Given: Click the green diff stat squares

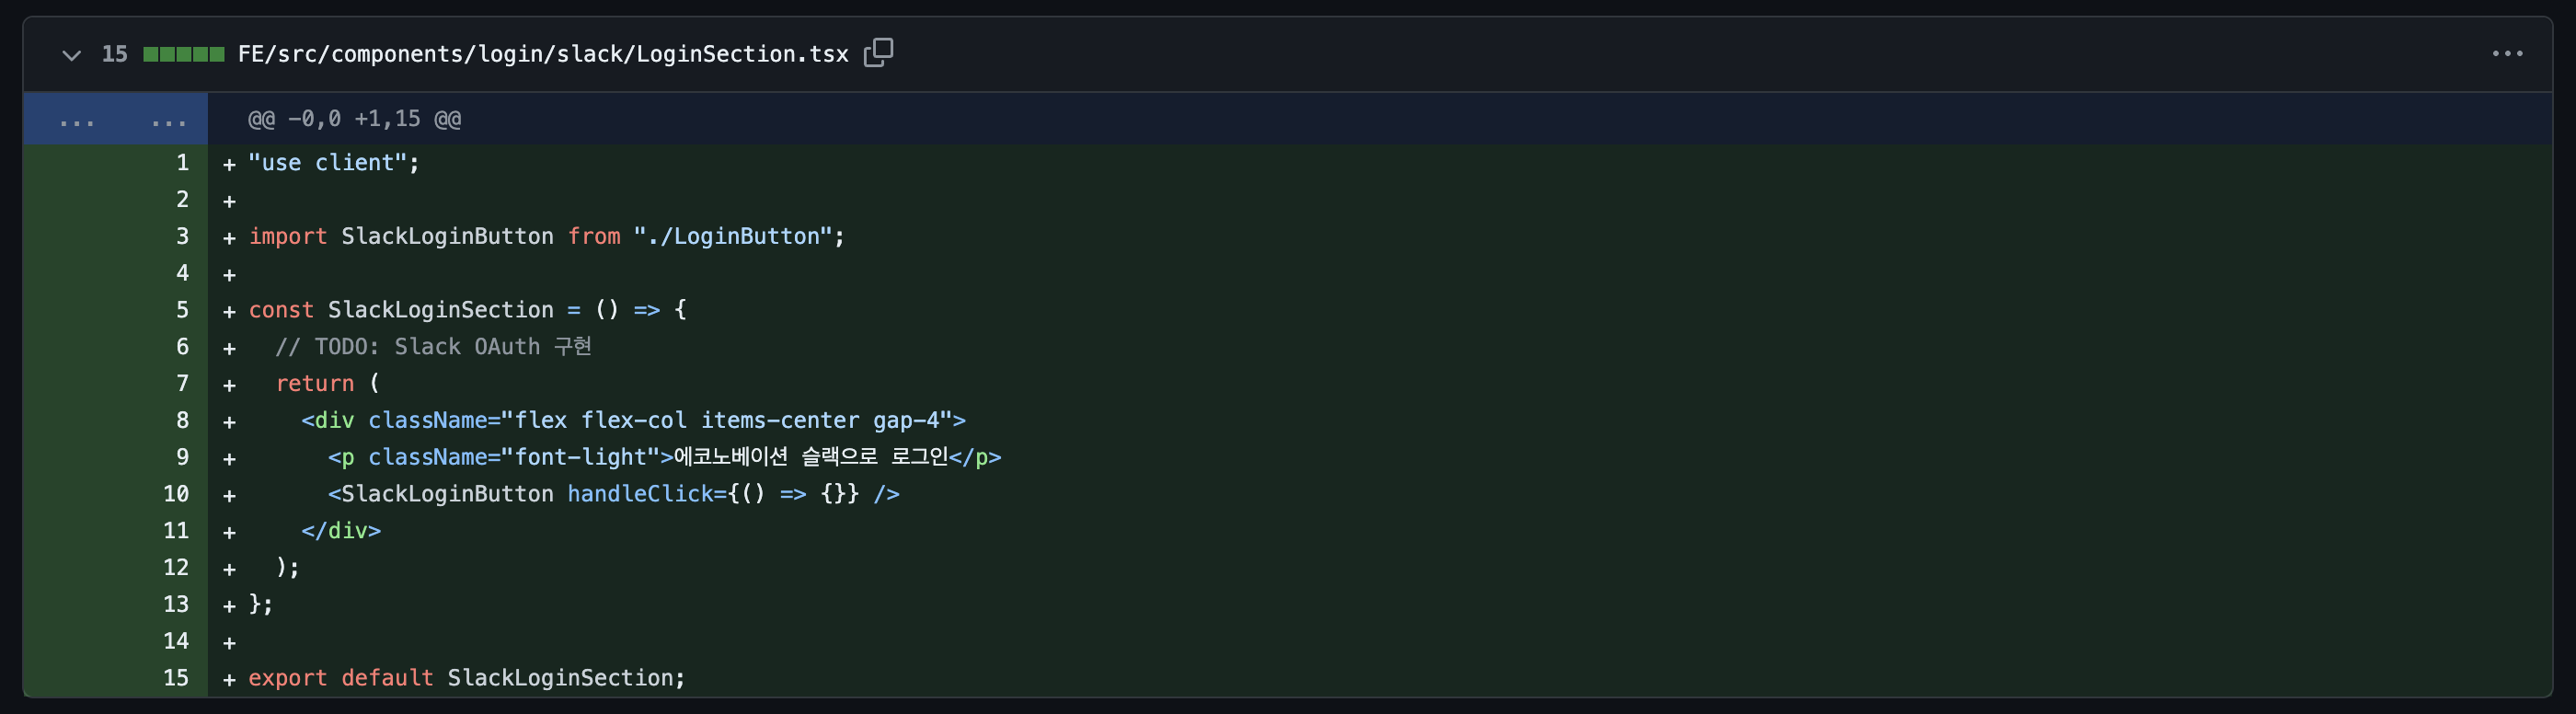Looking at the screenshot, I should point(183,54).
